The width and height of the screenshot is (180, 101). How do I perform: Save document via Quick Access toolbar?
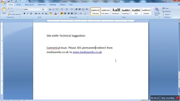coord(8,1)
